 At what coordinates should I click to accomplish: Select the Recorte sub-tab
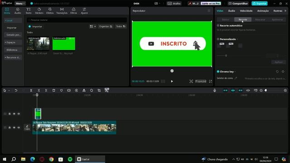[243, 19]
